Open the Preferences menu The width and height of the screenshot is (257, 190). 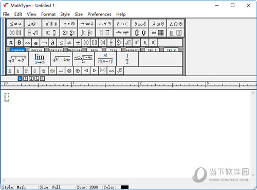point(99,14)
